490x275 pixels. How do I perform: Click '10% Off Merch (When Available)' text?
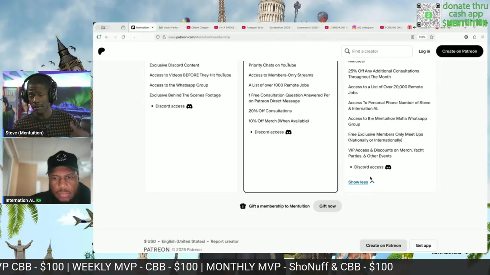tap(279, 121)
